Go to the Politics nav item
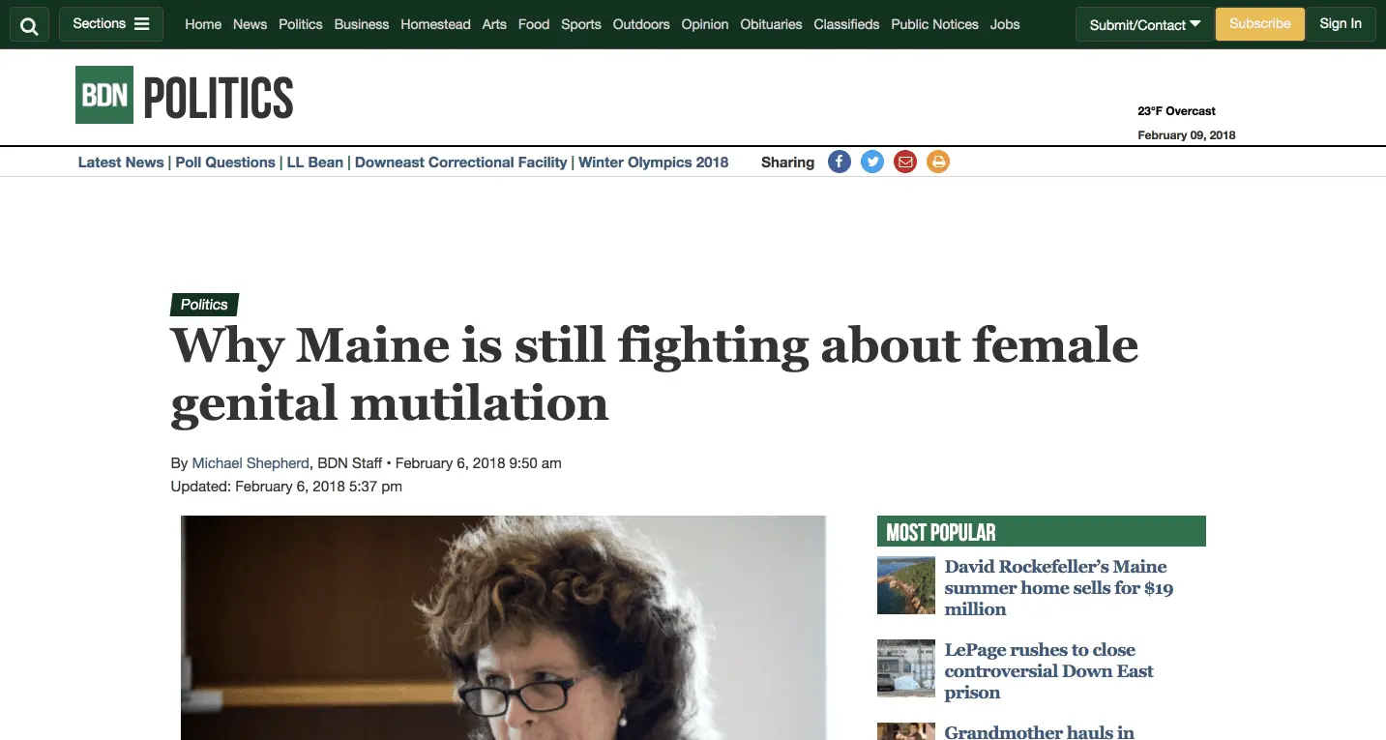 tap(300, 24)
